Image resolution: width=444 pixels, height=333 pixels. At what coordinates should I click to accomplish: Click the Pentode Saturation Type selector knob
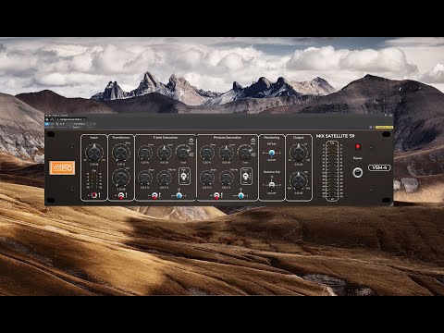click(244, 153)
